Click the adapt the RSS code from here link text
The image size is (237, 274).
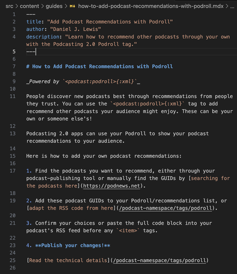71,208
